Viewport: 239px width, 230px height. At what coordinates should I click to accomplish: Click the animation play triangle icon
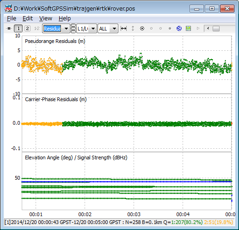(198, 29)
